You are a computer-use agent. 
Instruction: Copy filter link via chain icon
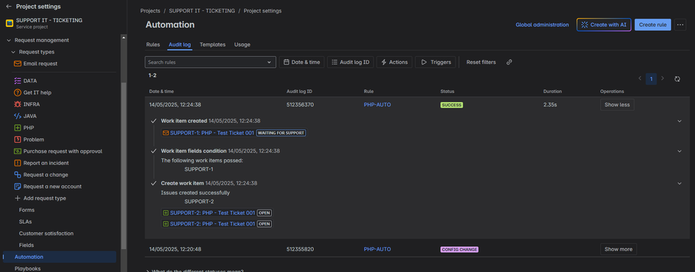[x=509, y=62]
